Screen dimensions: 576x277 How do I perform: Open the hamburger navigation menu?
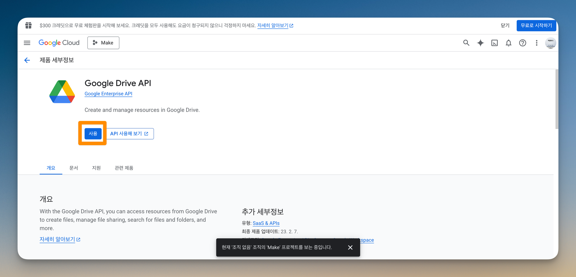27,43
